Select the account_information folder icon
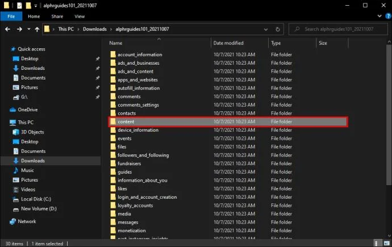The width and height of the screenshot is (392, 247). coord(113,55)
